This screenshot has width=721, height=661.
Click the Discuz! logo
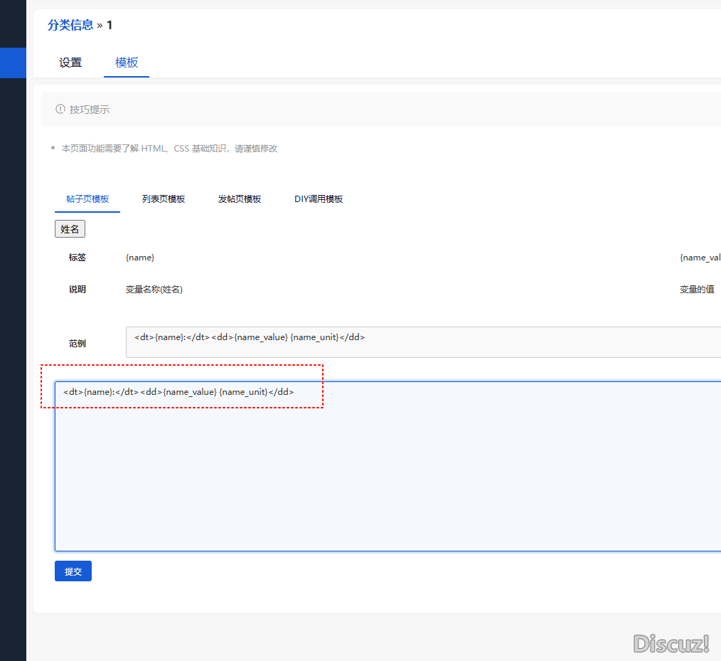pos(671,644)
